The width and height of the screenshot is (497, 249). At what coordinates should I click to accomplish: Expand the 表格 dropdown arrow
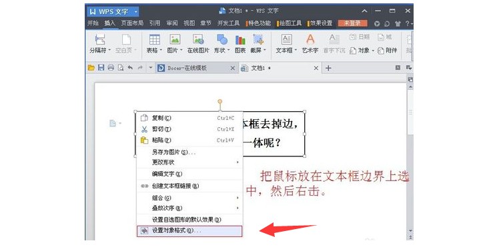point(161,51)
